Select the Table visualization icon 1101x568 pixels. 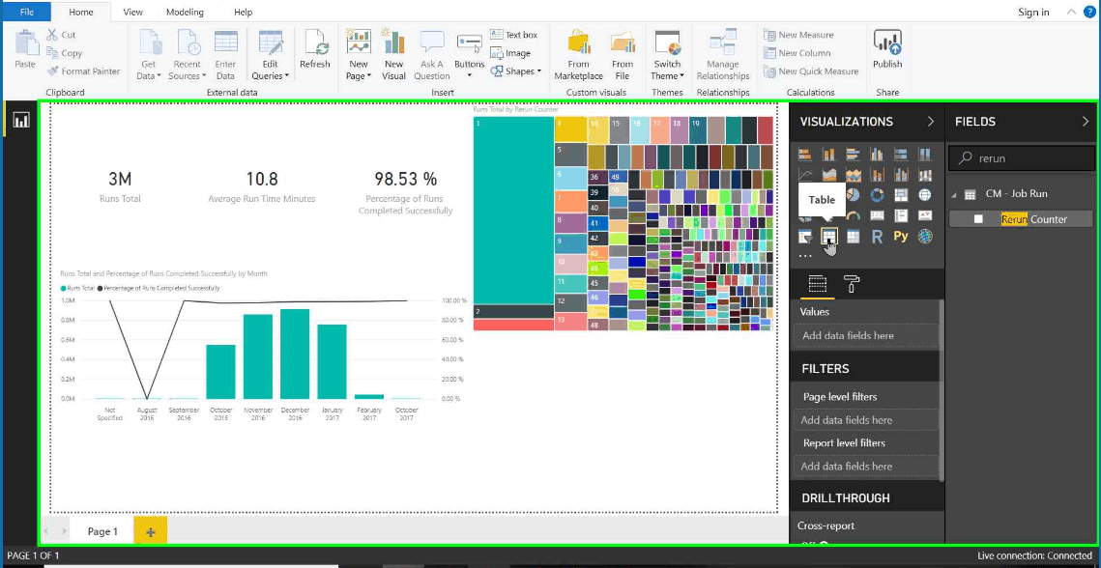pyautogui.click(x=828, y=236)
